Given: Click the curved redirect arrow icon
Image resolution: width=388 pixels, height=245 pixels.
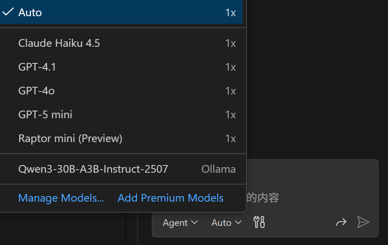Looking at the screenshot, I should pyautogui.click(x=341, y=222).
